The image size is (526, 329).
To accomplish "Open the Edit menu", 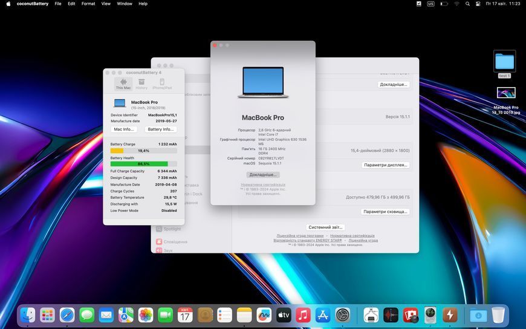I will (71, 4).
